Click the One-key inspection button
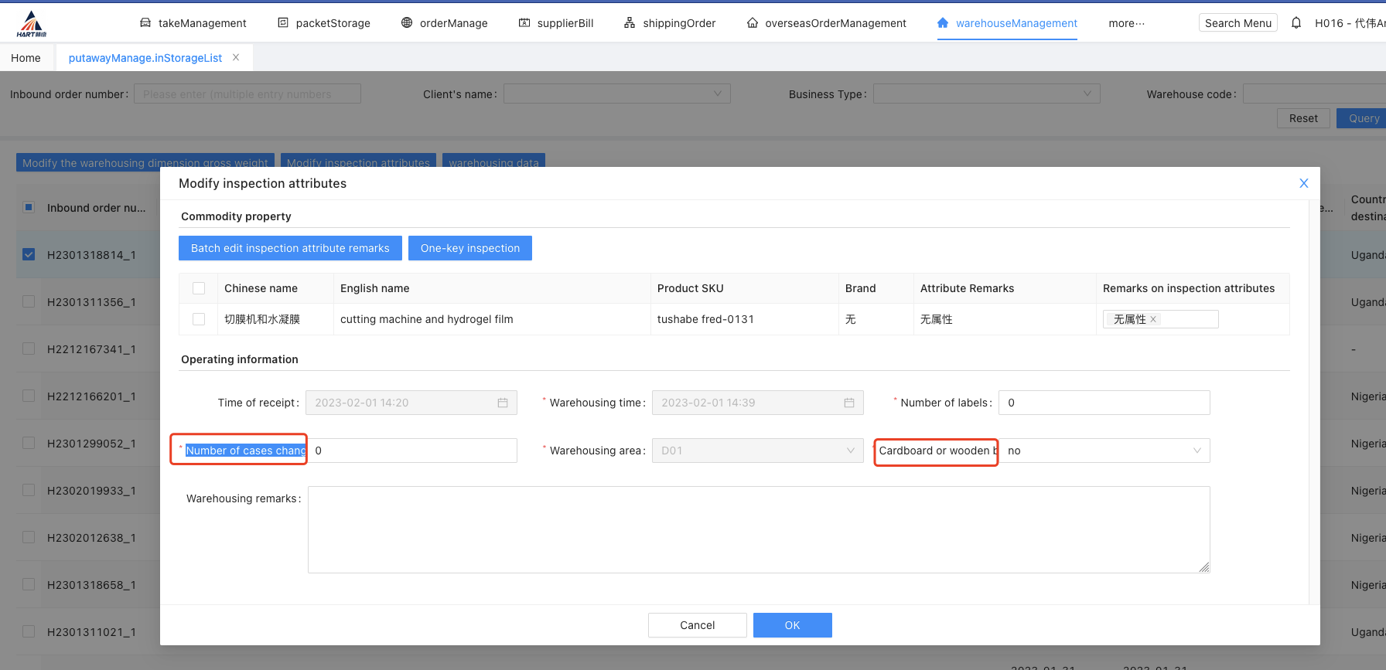The image size is (1386, 670). pos(469,248)
